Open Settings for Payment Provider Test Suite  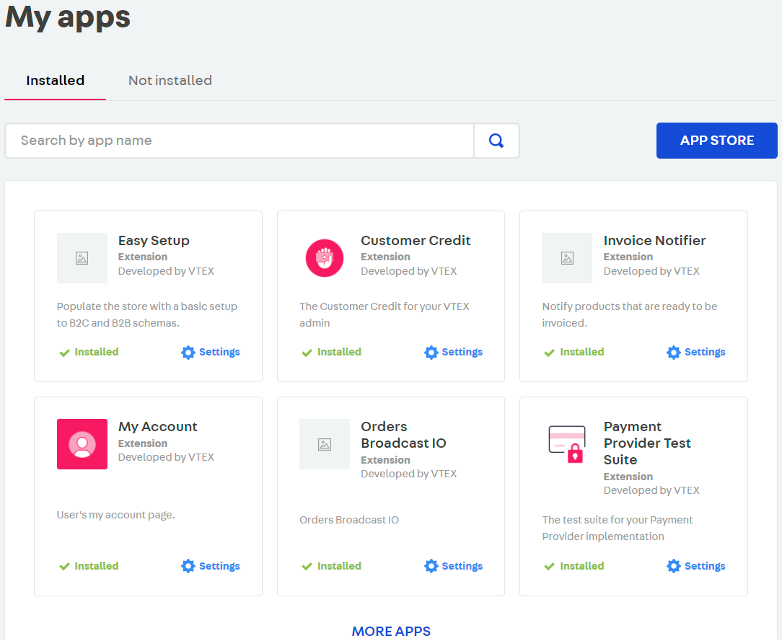coord(705,566)
